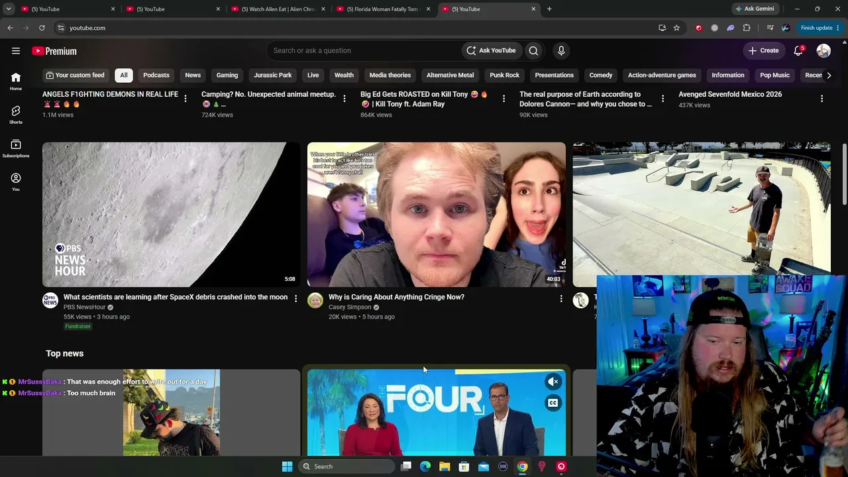The height and width of the screenshot is (477, 848).
Task: Open Shorts from the sidebar
Action: [x=16, y=115]
